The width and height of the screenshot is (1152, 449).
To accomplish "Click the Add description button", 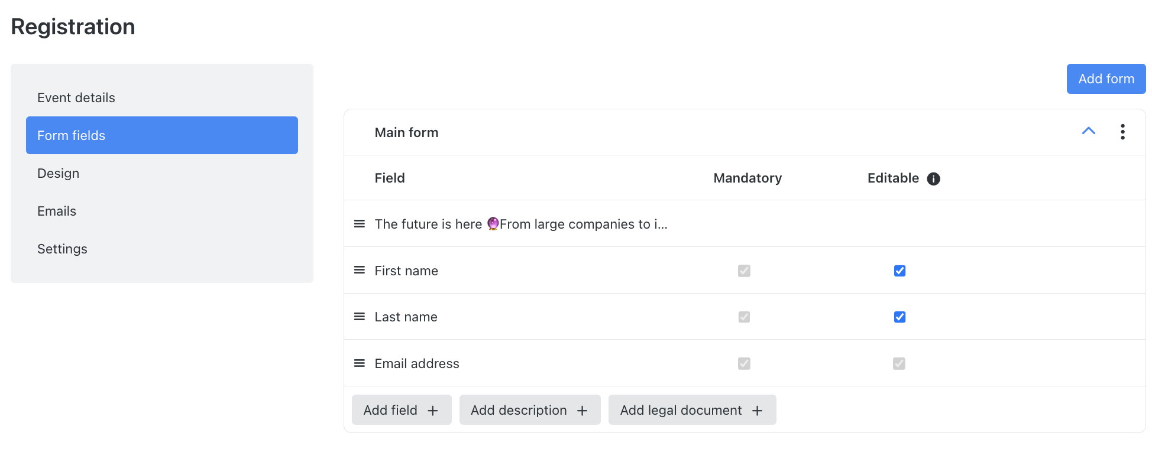I will pyautogui.click(x=529, y=410).
